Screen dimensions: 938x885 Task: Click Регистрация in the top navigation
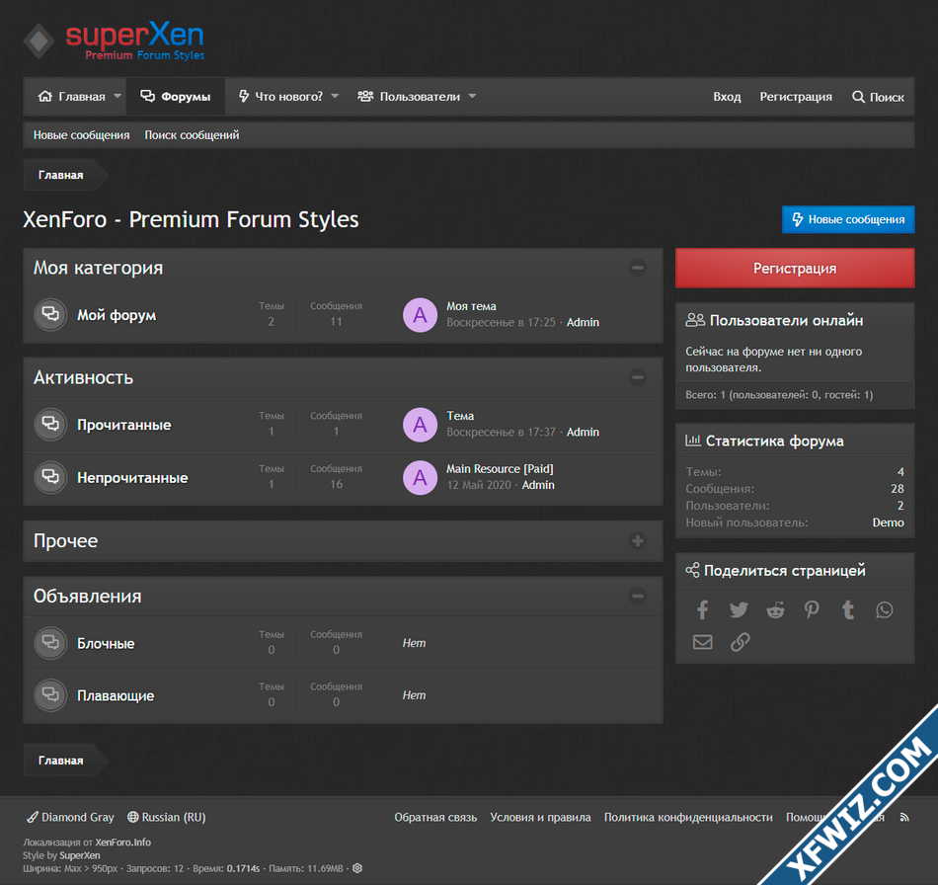coord(796,97)
